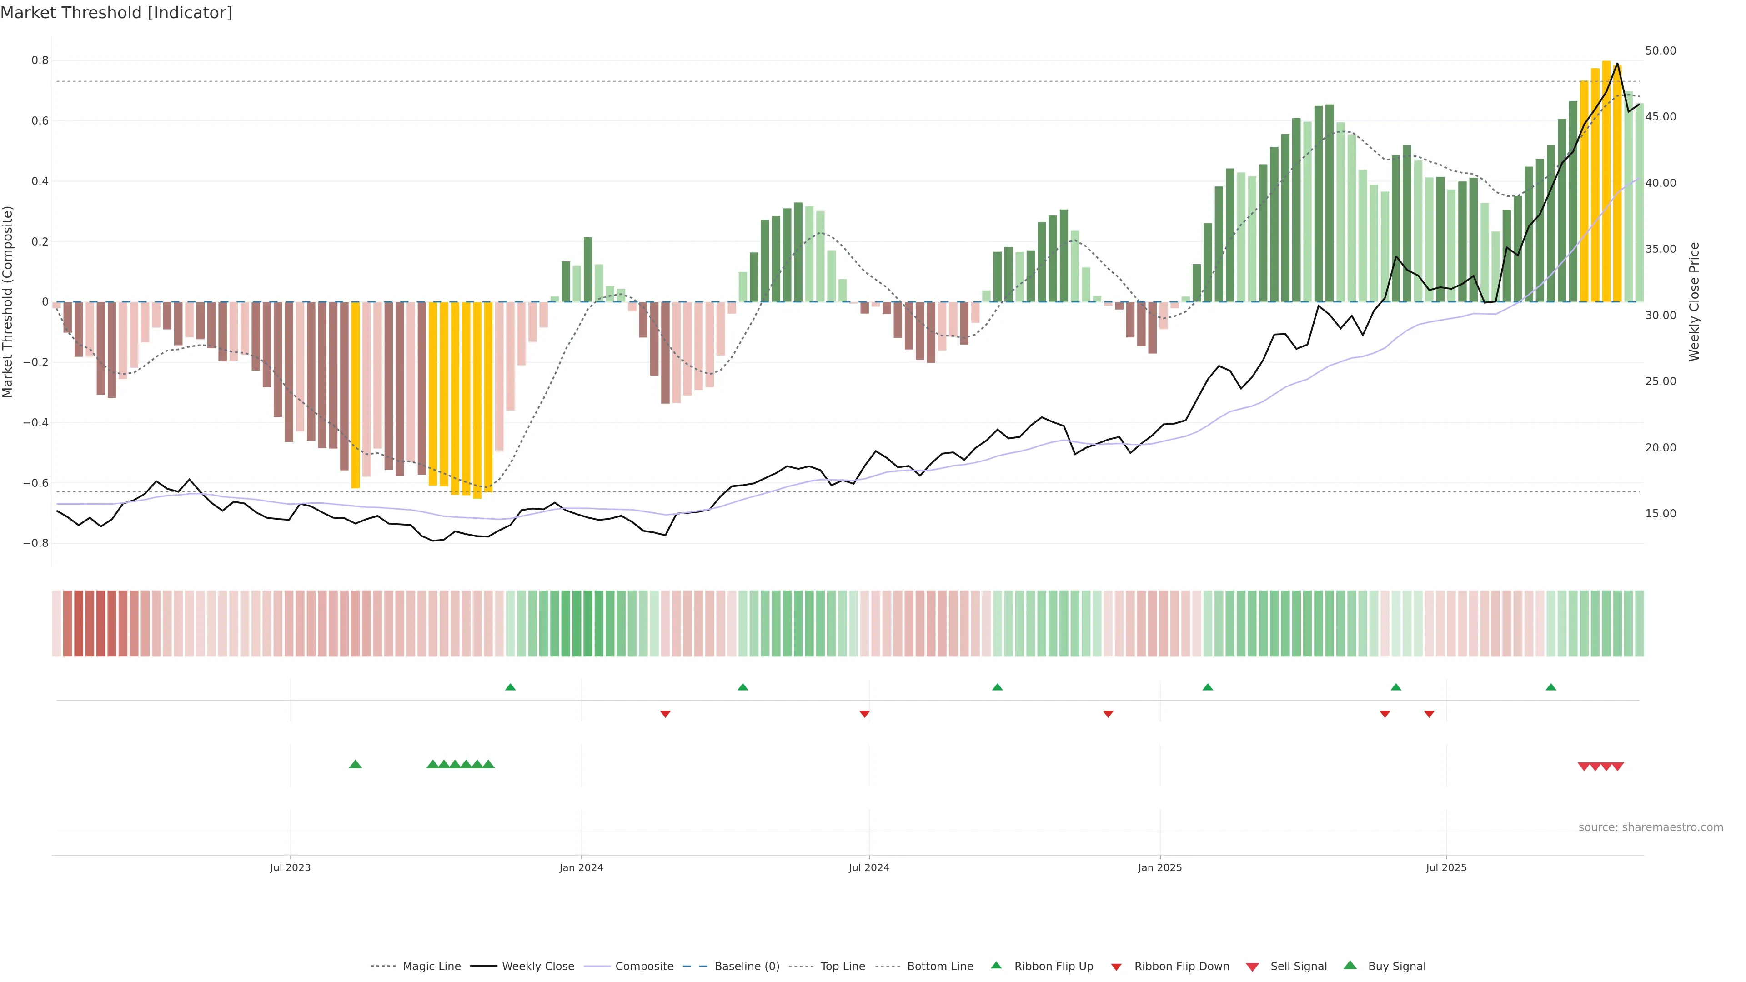This screenshot has height=982, width=1746.
Task: Toggle the Baseline (0) legend entry
Action: click(747, 967)
